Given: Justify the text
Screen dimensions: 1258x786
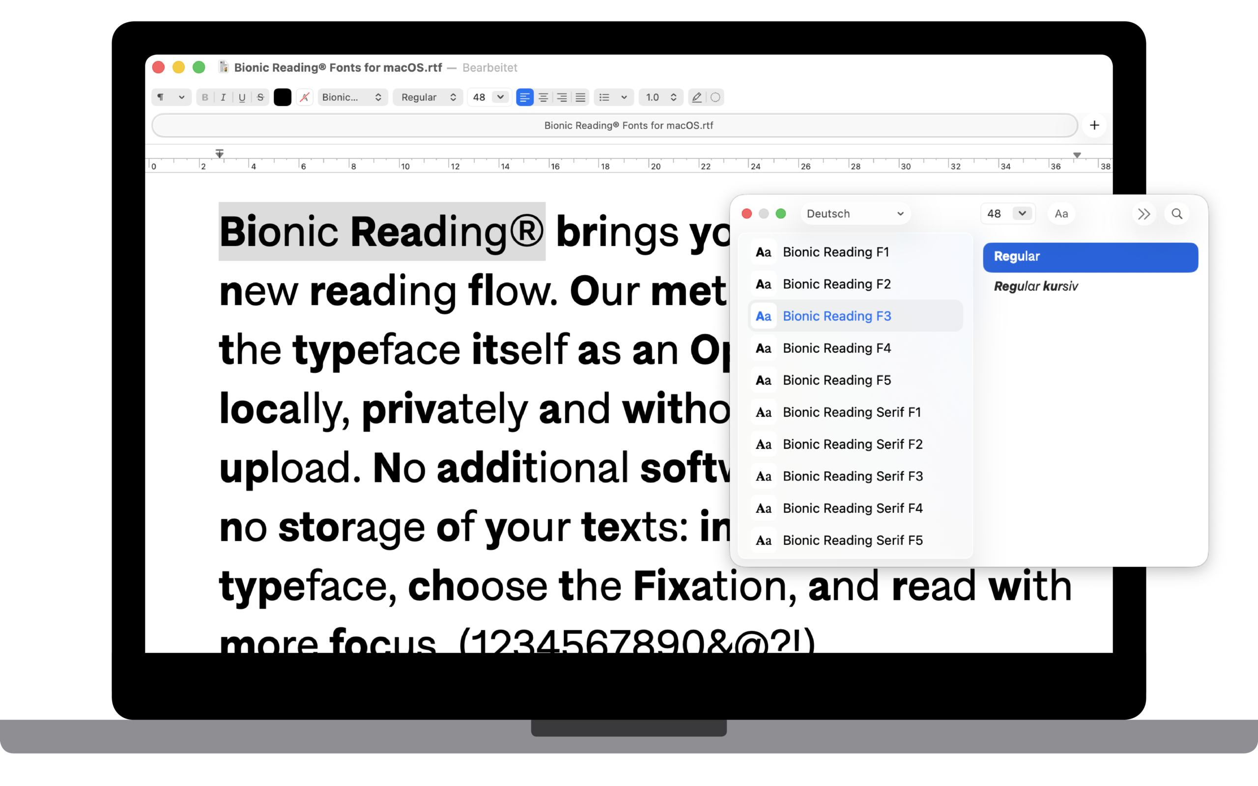Looking at the screenshot, I should tap(581, 97).
